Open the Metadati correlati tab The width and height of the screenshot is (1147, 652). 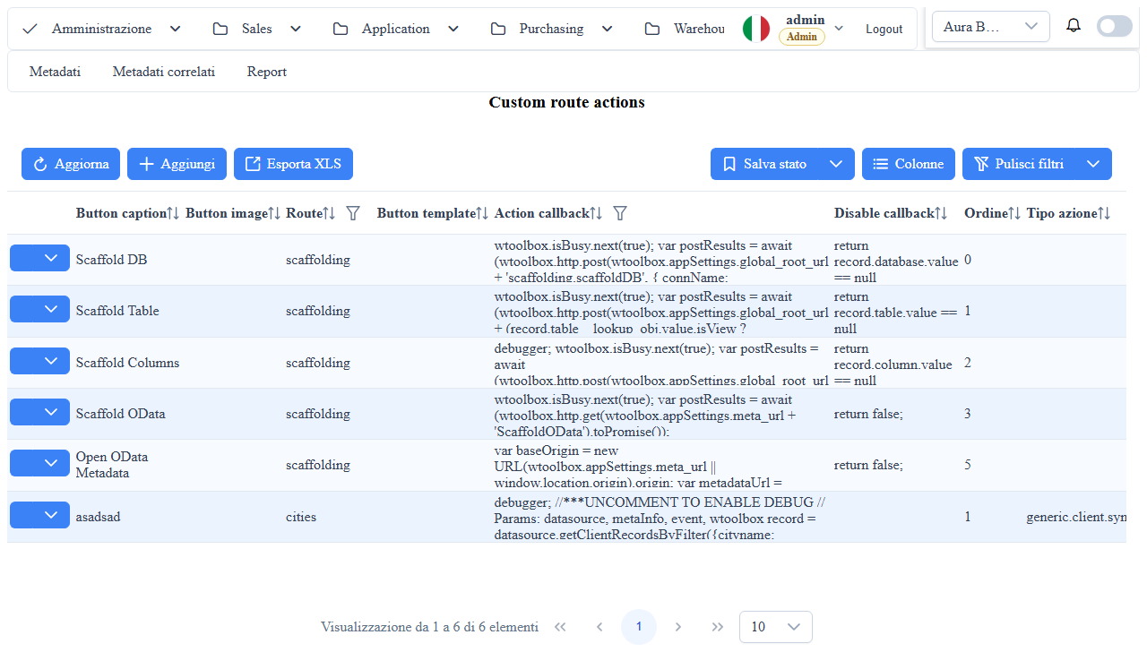(x=164, y=72)
